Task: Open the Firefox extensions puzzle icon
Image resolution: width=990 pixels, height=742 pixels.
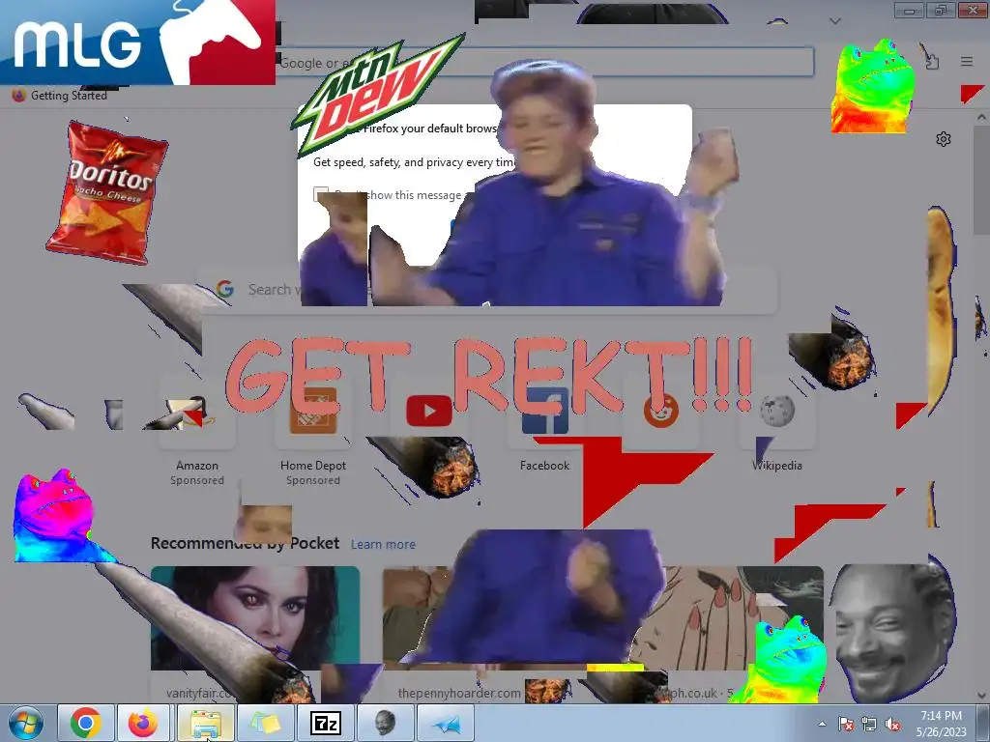Action: point(930,60)
